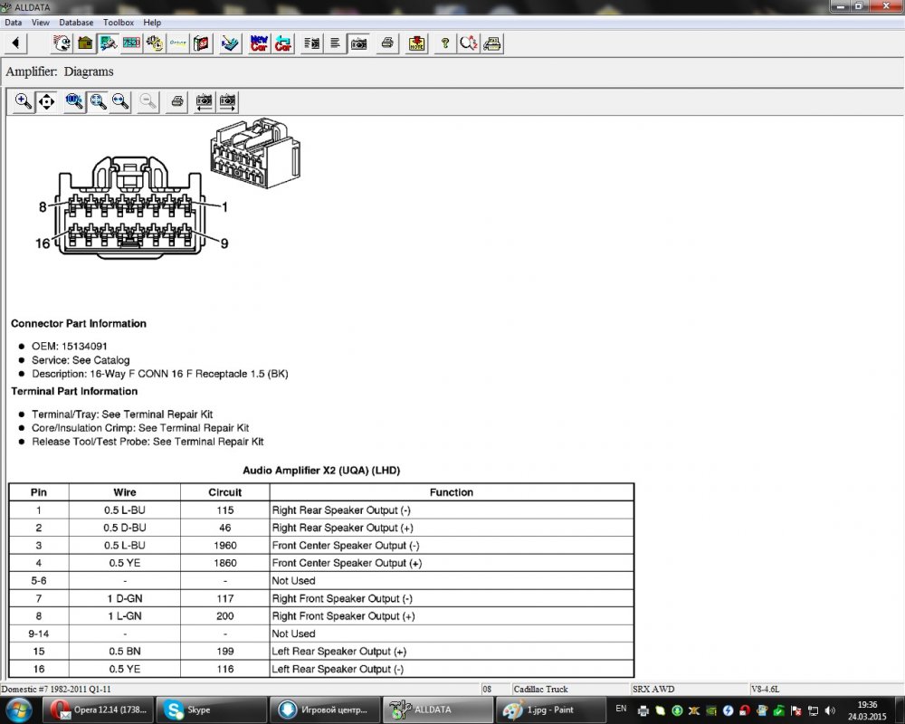Click the 100% zoom icon

pos(74,101)
